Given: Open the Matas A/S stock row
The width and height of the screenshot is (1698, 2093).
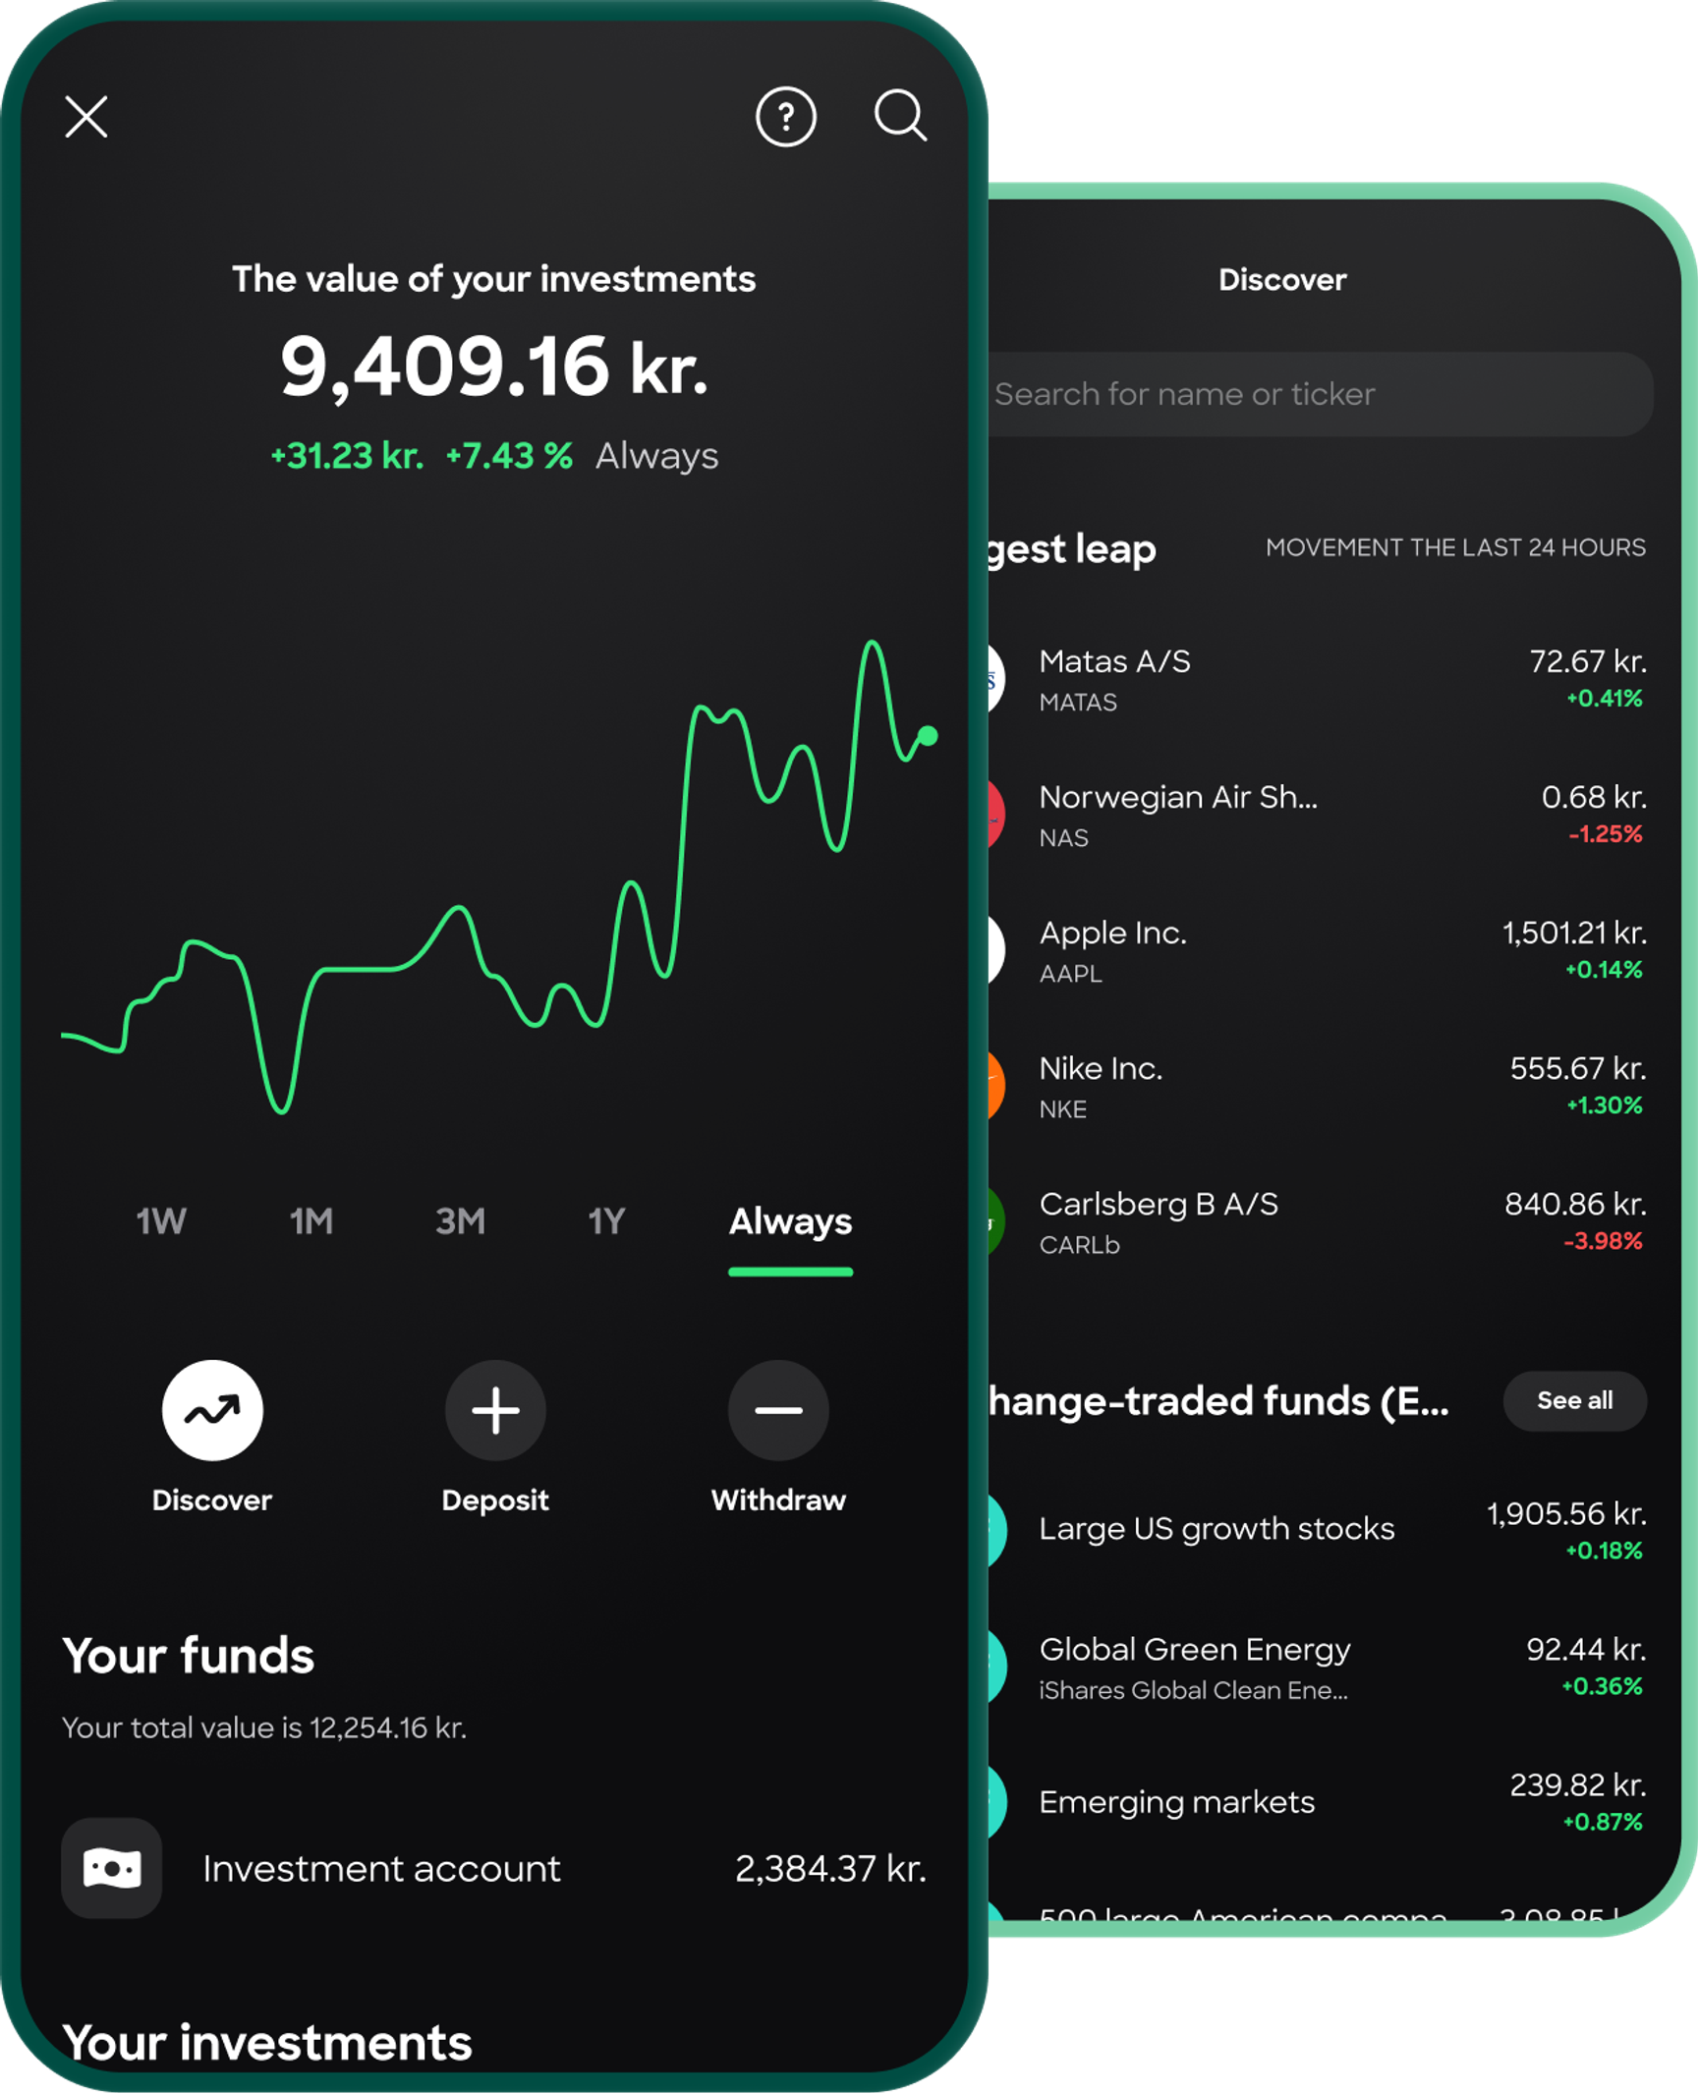Looking at the screenshot, I should click(1318, 679).
